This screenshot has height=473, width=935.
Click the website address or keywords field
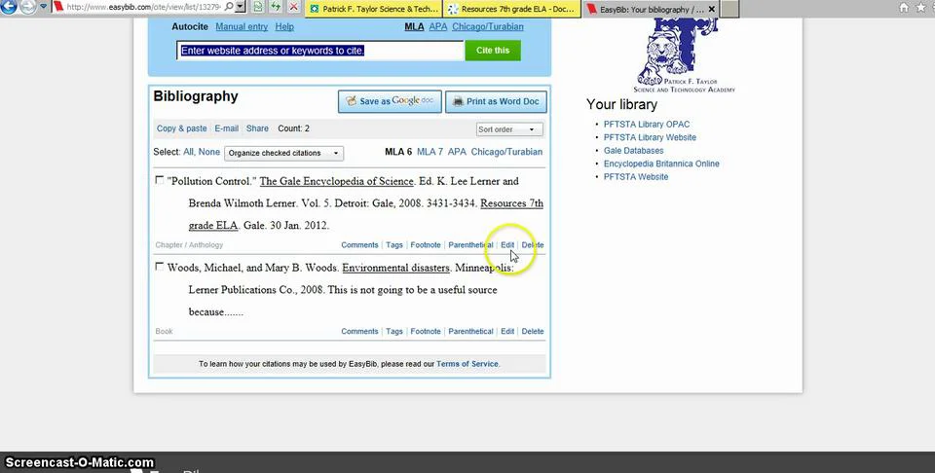pyautogui.click(x=319, y=51)
